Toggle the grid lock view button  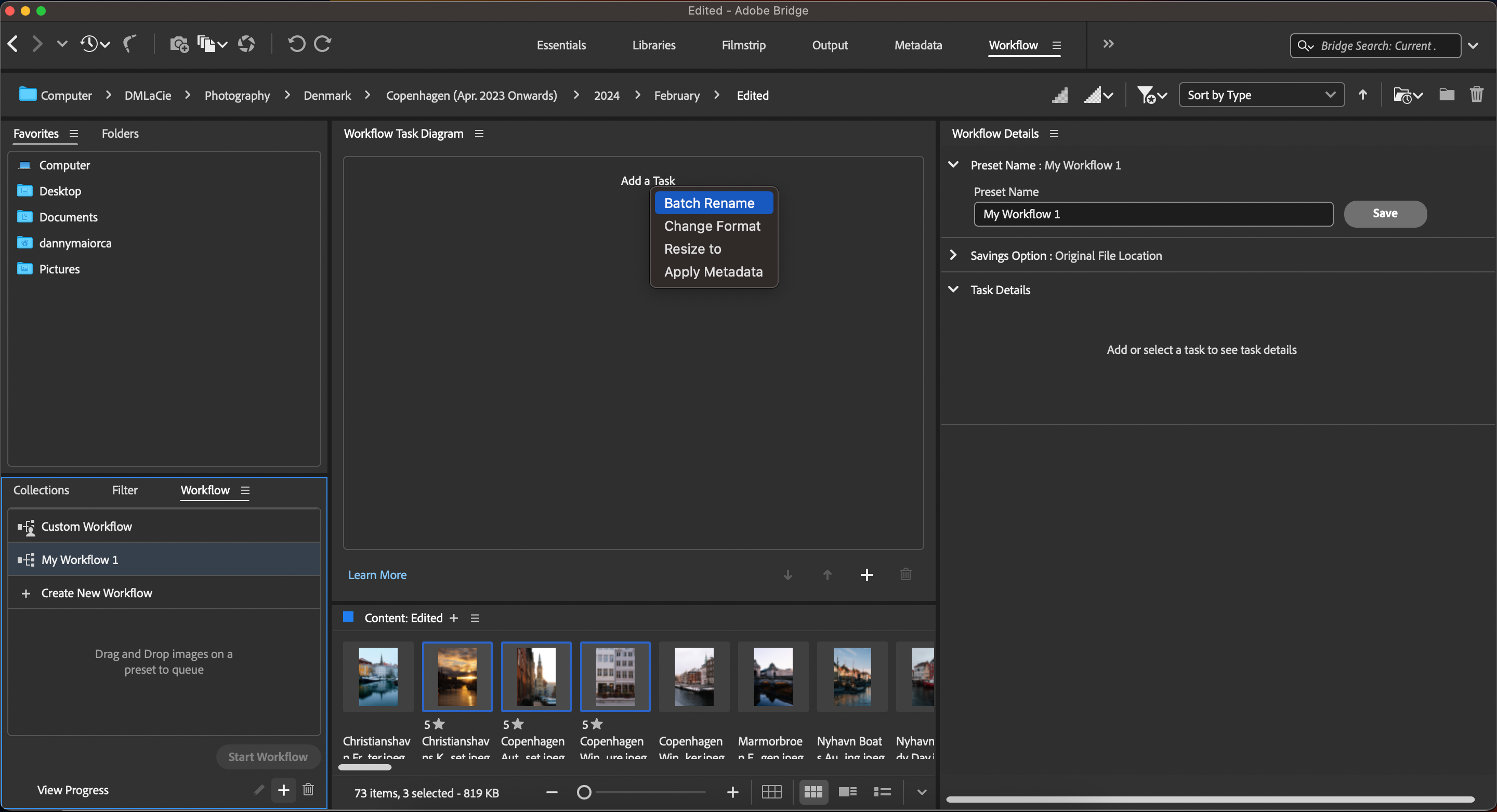[771, 792]
